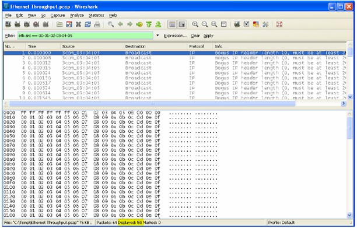Image resolution: width=357 pixels, height=228 pixels.
Task: Click the Expression... button
Action: click(175, 36)
